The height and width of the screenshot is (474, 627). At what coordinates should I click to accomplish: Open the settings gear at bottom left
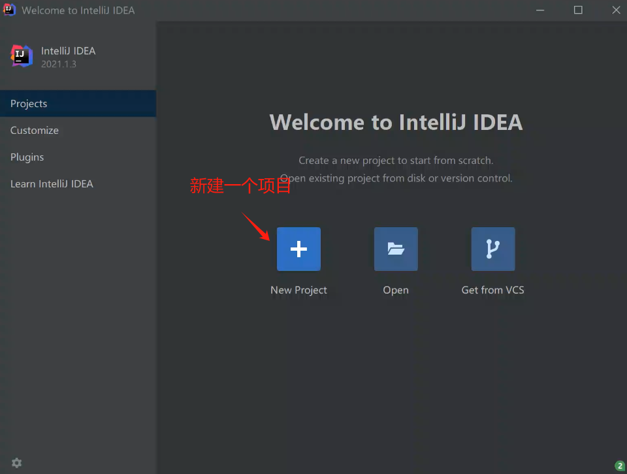click(x=16, y=463)
